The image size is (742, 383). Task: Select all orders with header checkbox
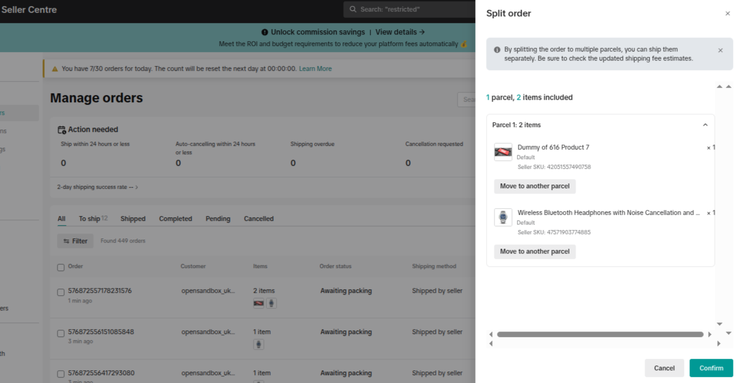coord(61,267)
